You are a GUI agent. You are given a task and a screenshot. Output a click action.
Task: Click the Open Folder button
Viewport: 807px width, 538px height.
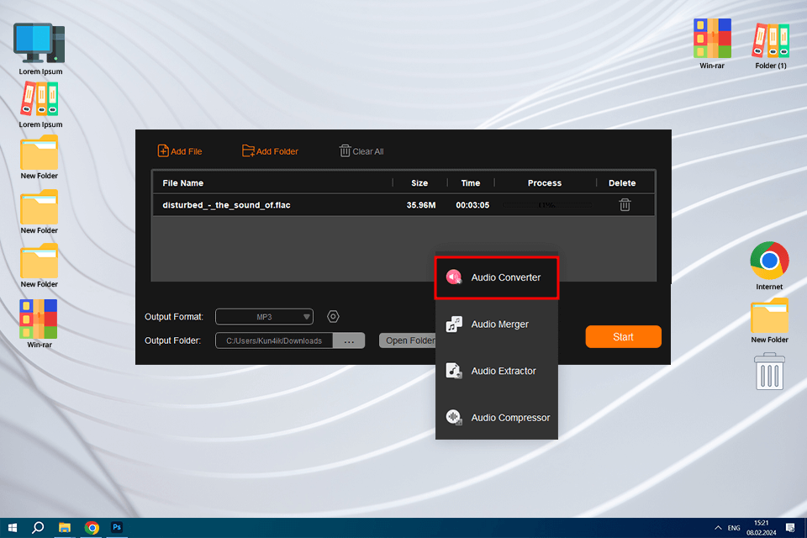coord(407,340)
